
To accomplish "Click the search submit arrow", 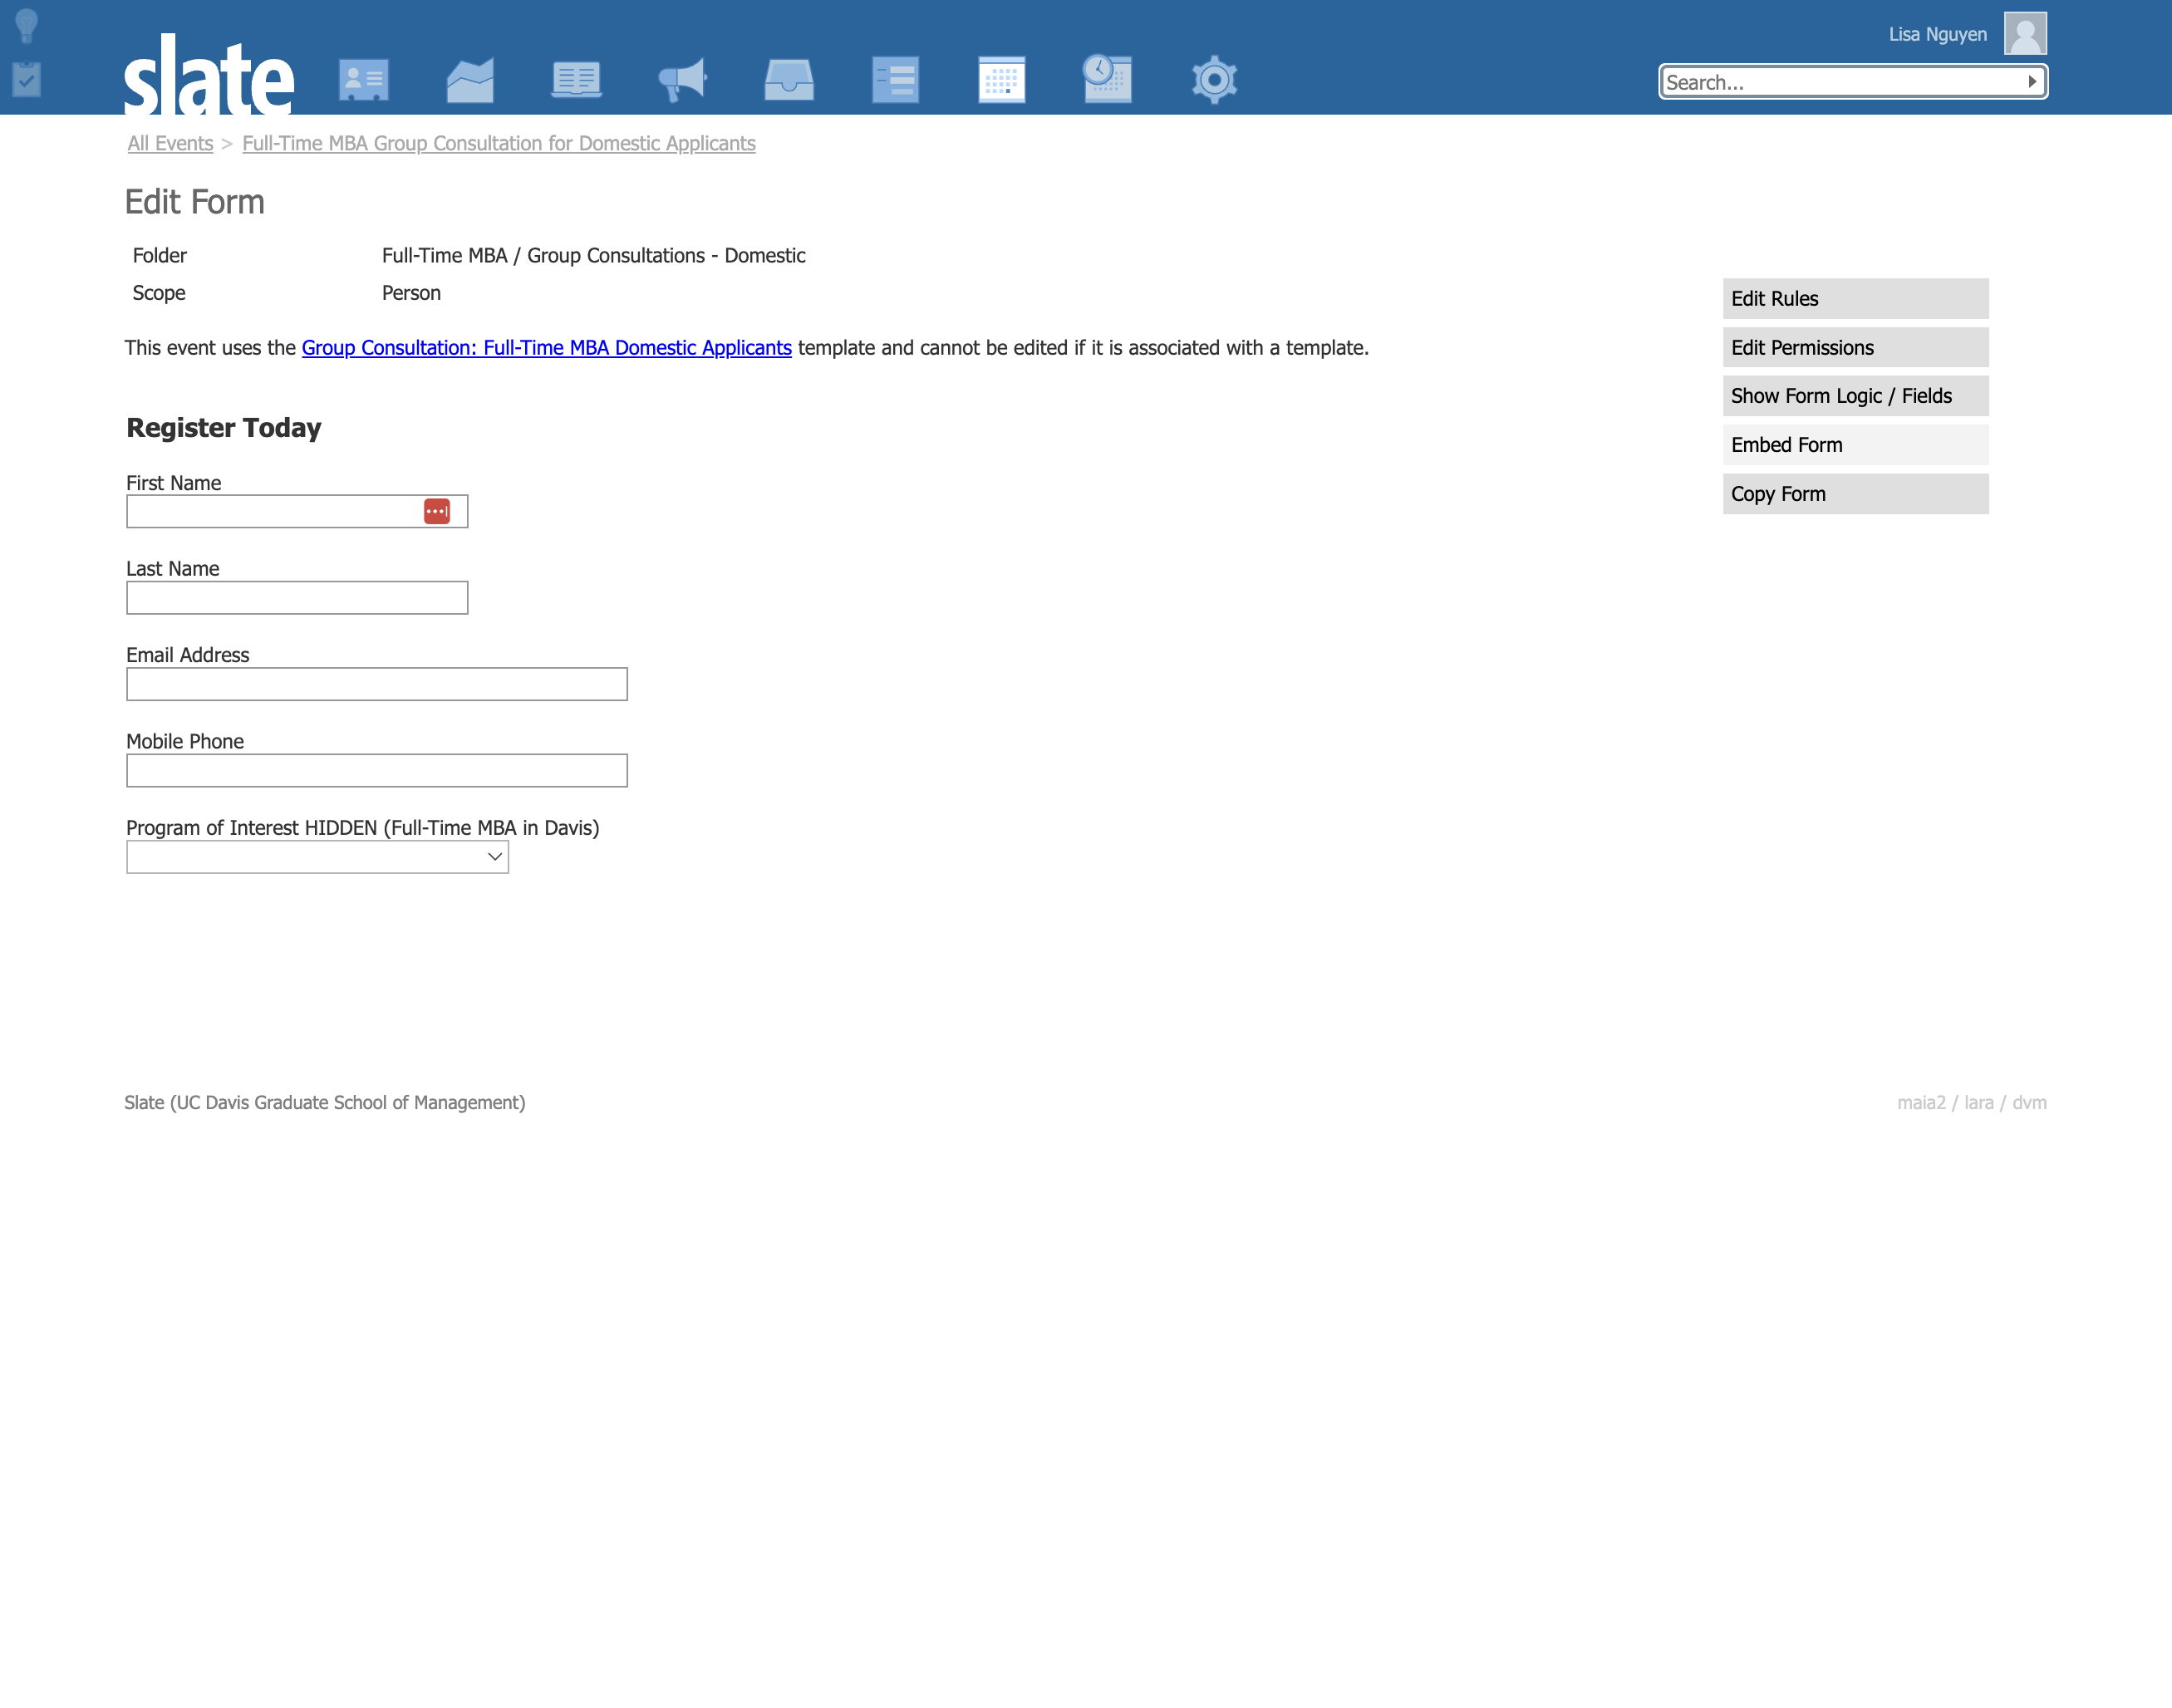I will click(2032, 82).
